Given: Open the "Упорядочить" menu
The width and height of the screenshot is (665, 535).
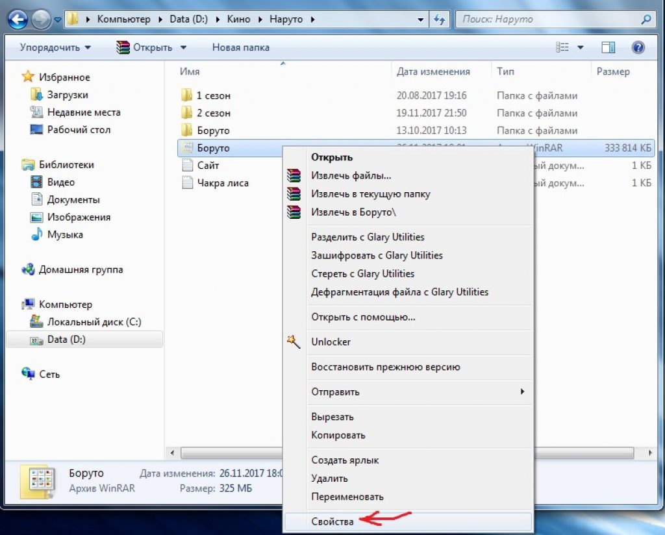Looking at the screenshot, I should point(55,47).
